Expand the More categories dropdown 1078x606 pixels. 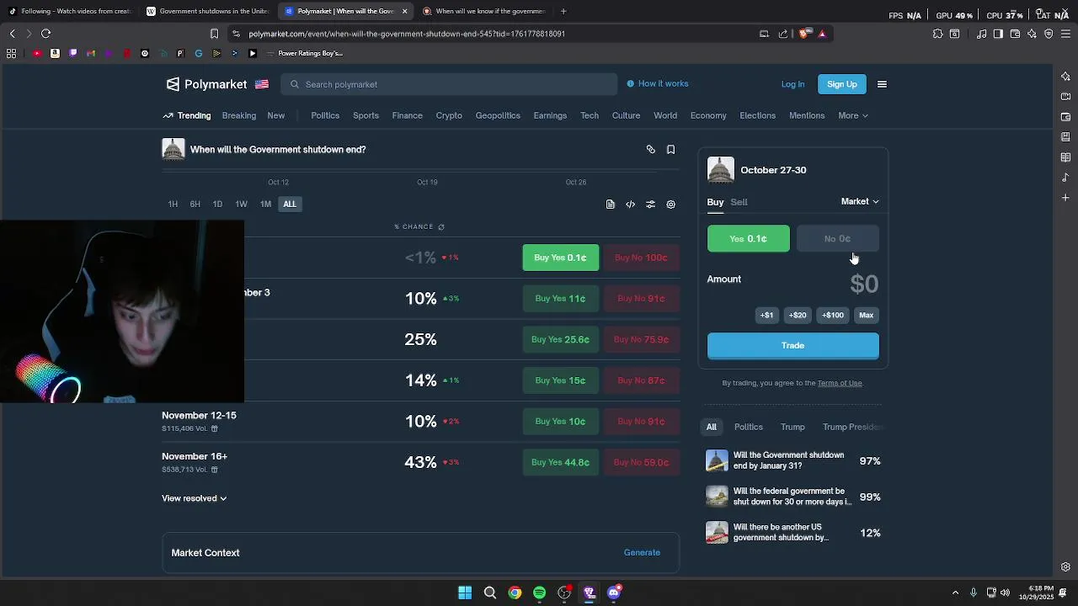[x=853, y=115]
